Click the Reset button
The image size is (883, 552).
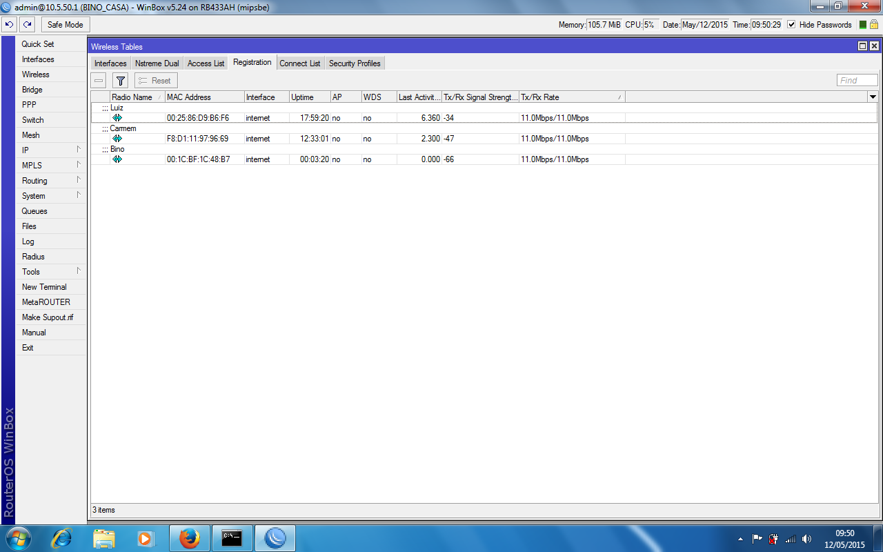click(x=156, y=81)
